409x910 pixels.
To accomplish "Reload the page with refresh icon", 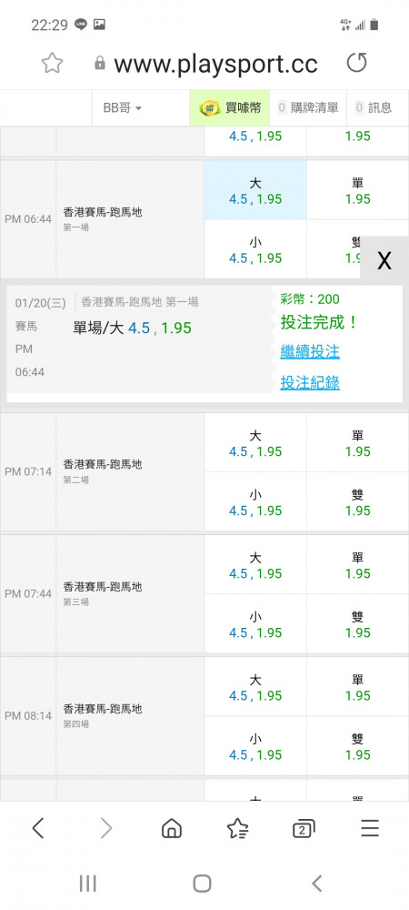I will 357,63.
